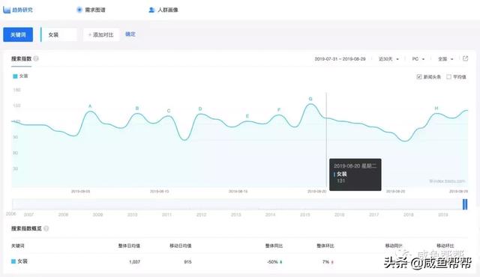Click news marker A on the chart
Screen dimensions: 480x277
(x=90, y=106)
